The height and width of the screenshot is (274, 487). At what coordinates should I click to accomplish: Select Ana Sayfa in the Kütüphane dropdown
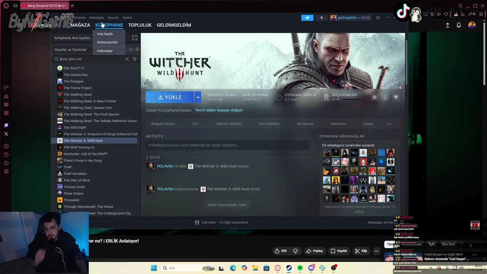click(105, 34)
